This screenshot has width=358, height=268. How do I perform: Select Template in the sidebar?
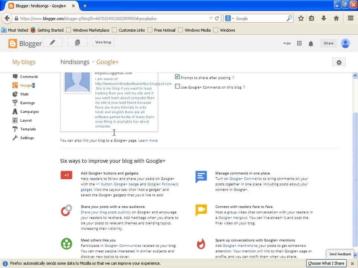pyautogui.click(x=28, y=129)
